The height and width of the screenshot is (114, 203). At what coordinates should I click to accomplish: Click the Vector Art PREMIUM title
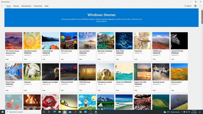[124, 82]
